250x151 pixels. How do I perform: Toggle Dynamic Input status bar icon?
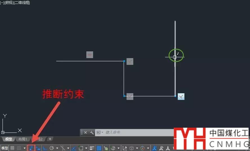pyautogui.click(x=38, y=148)
